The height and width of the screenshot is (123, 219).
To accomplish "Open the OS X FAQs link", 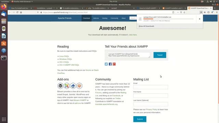I will (x=64, y=62).
